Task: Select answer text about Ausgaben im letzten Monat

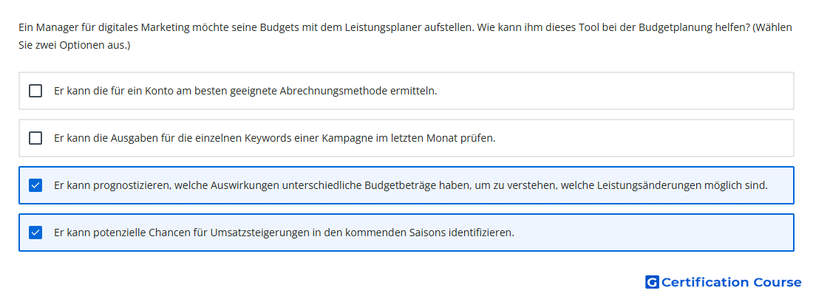Action: coord(275,138)
